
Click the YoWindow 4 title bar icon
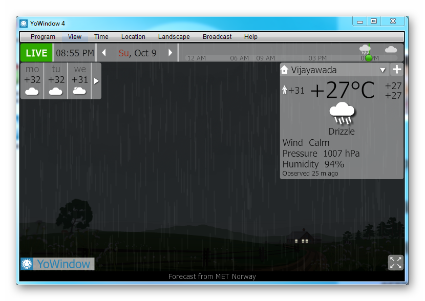[24, 24]
